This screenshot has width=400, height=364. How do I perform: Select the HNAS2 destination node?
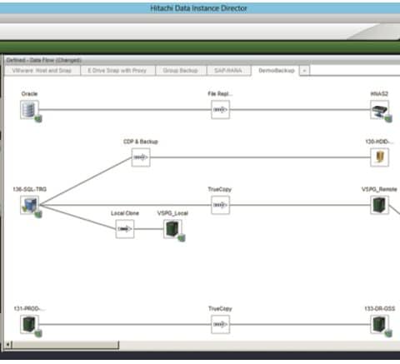click(379, 110)
